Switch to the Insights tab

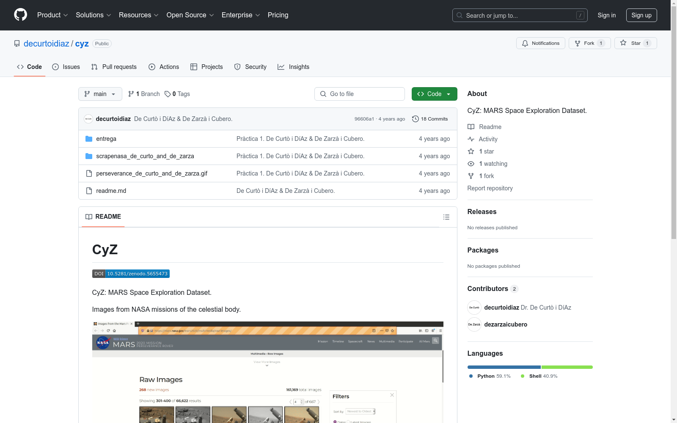tap(294, 67)
